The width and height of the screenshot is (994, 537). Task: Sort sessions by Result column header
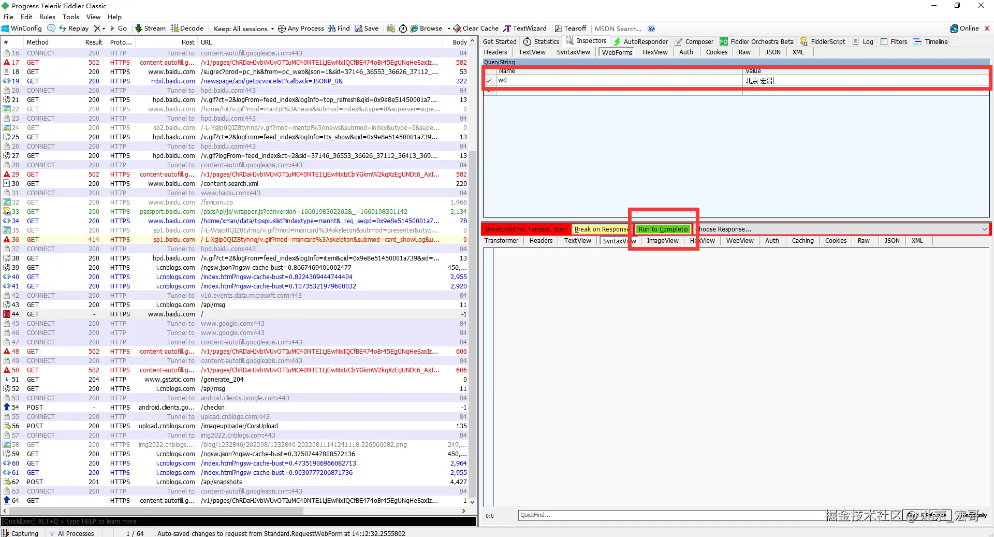94,42
